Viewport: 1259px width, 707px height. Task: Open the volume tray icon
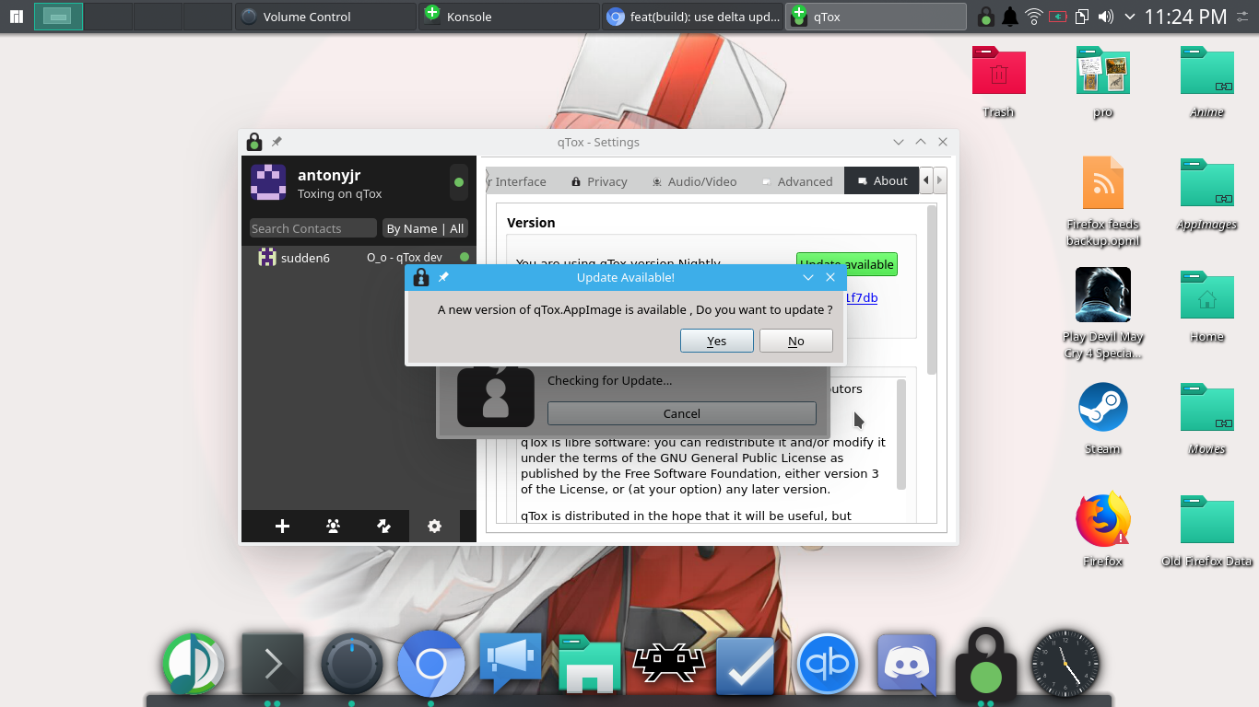pyautogui.click(x=1106, y=17)
